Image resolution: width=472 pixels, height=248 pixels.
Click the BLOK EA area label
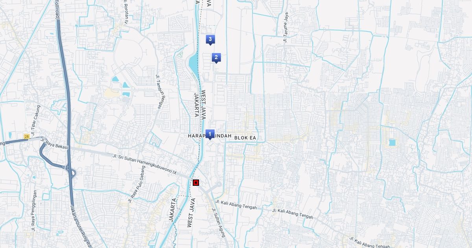[245, 138]
